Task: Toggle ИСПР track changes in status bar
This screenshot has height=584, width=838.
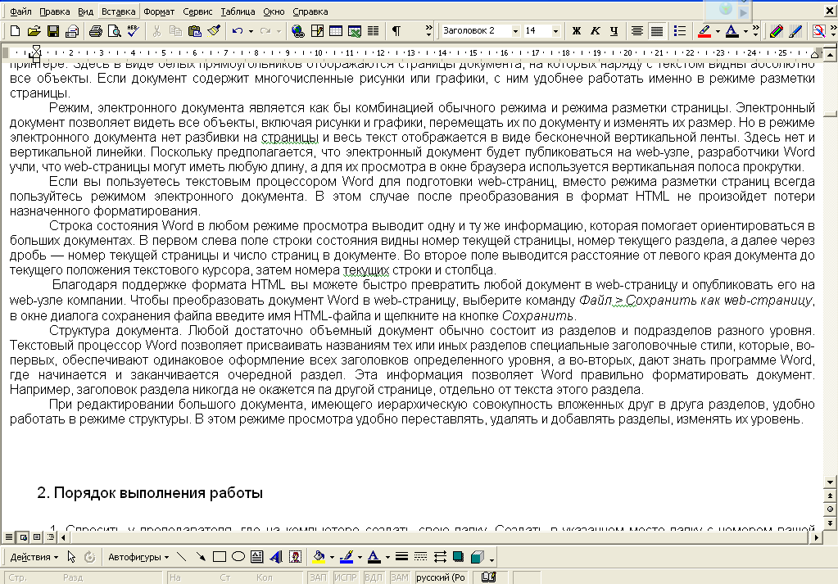Action: [345, 577]
